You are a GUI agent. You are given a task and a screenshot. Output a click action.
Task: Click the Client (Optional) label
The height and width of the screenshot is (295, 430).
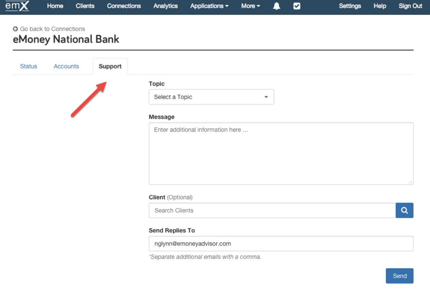[171, 197]
